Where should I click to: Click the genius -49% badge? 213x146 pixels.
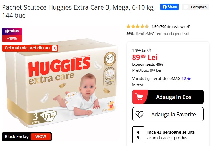pos(12,35)
